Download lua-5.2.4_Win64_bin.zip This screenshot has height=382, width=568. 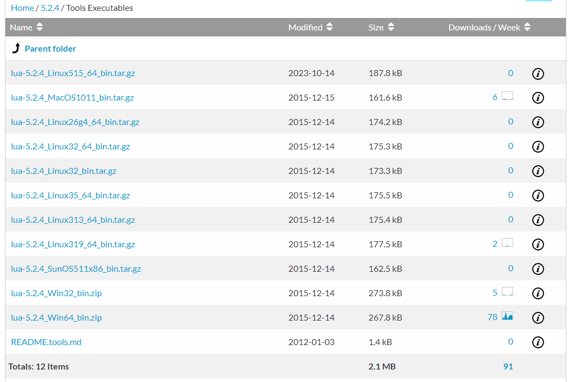tap(56, 318)
